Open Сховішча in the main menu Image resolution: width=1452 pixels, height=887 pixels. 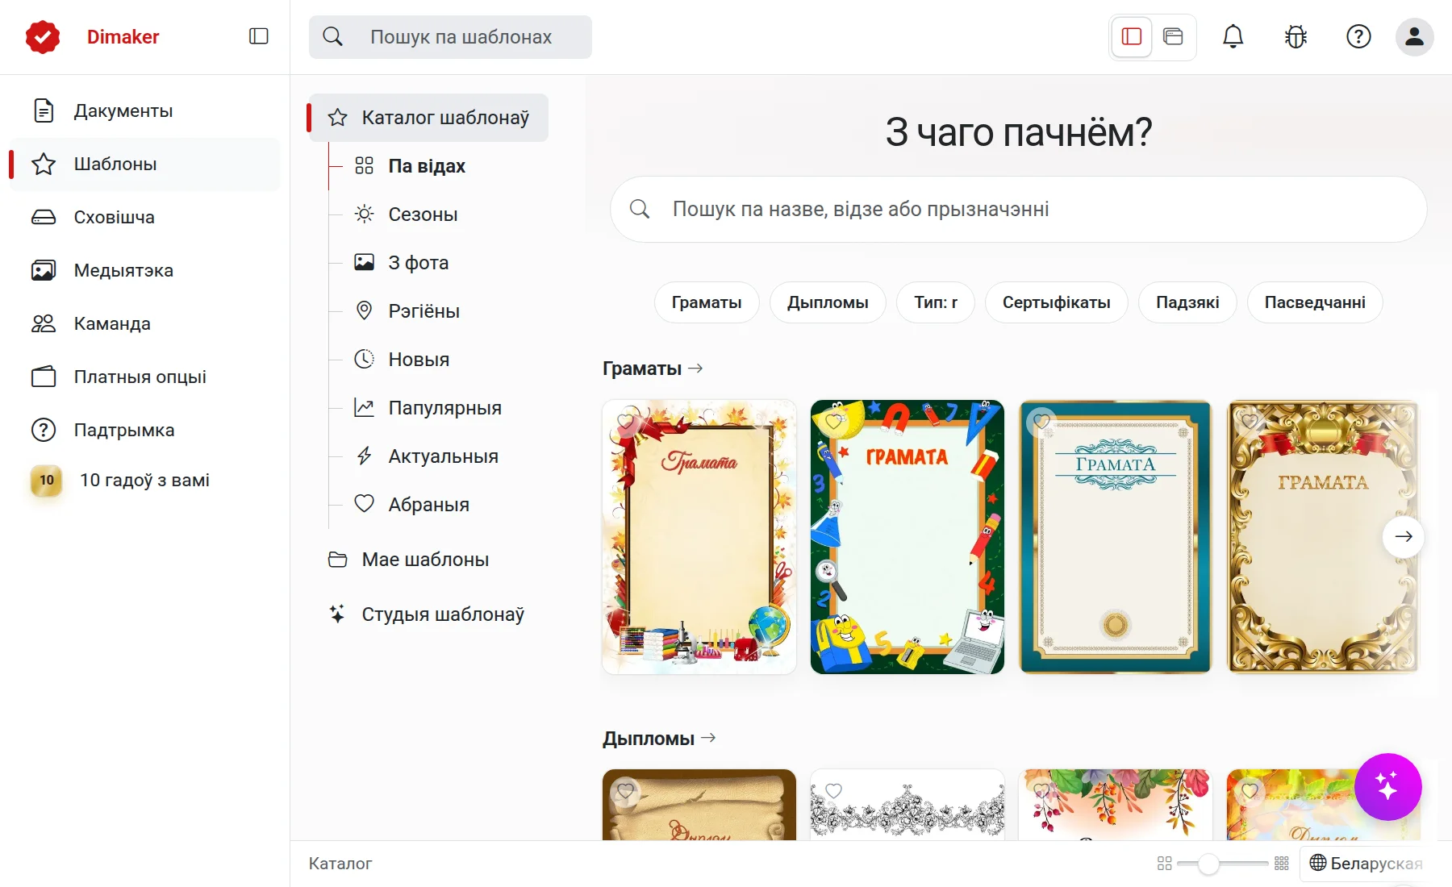144,217
